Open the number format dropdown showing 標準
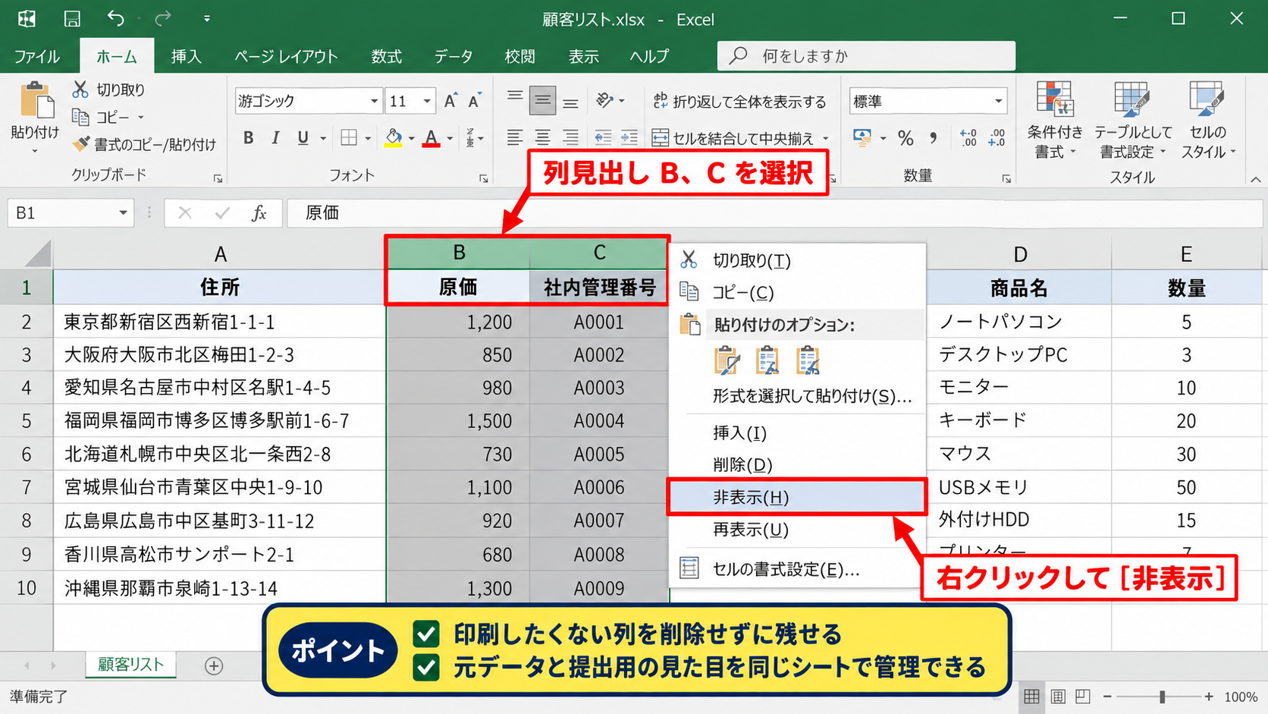Screen dimensions: 1268x714 click(x=998, y=101)
